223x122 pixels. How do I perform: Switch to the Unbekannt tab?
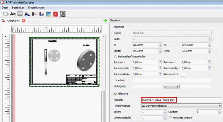point(13,21)
